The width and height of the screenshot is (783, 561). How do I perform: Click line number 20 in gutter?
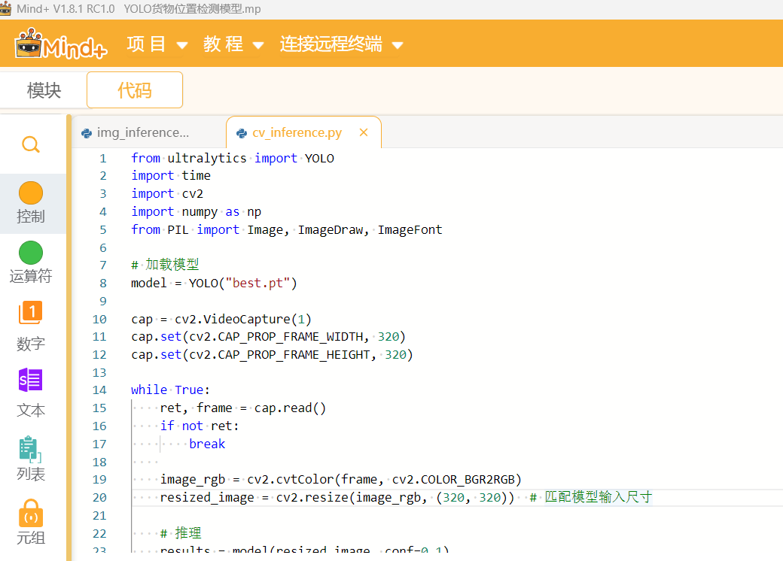(99, 498)
